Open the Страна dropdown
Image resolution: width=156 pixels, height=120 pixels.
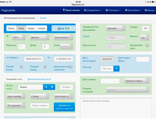pyautogui.click(x=40, y=96)
